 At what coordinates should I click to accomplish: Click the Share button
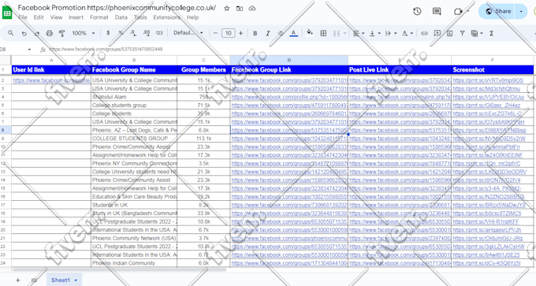click(498, 11)
